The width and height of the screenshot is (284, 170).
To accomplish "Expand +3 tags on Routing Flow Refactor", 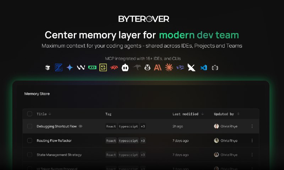I will point(143,141).
